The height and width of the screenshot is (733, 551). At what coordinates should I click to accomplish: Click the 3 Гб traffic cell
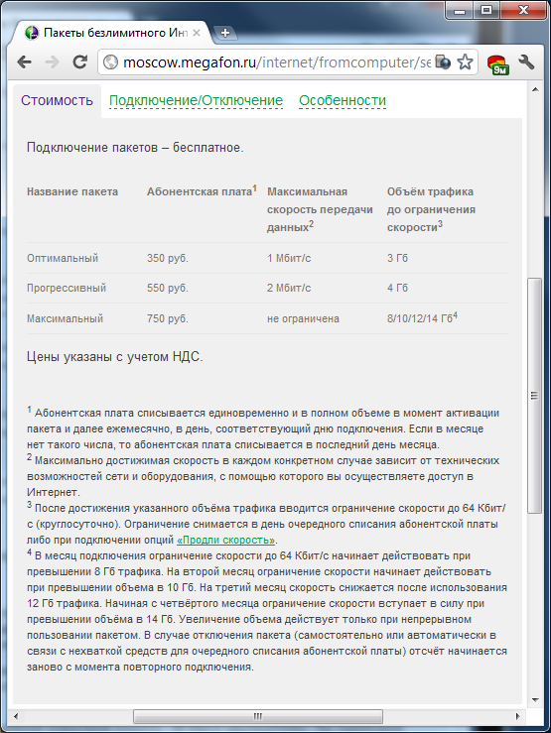coord(397,258)
